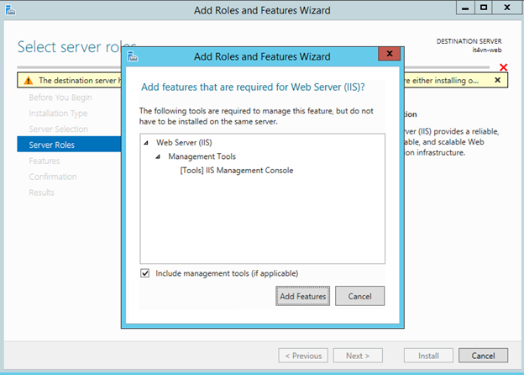Open the Server Roles step
Viewport: 524px width, 375px height.
(52, 145)
